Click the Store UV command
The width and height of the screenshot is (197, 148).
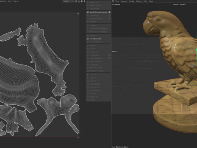[98, 94]
